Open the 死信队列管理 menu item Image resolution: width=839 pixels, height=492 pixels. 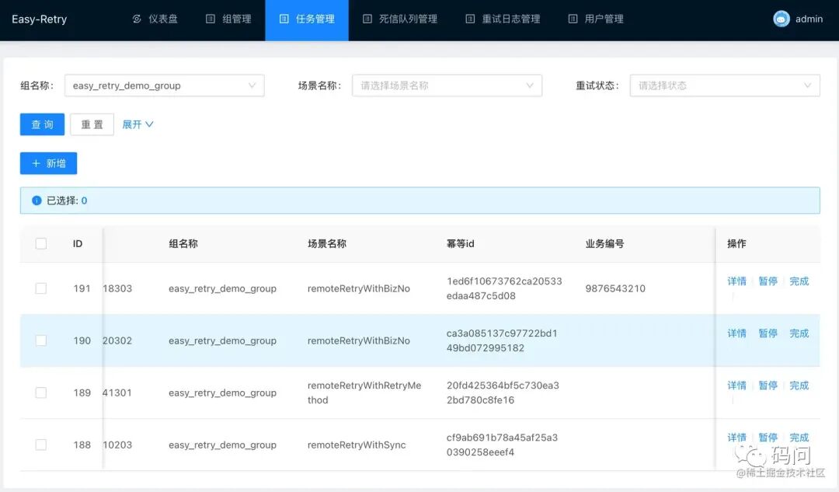click(x=400, y=19)
